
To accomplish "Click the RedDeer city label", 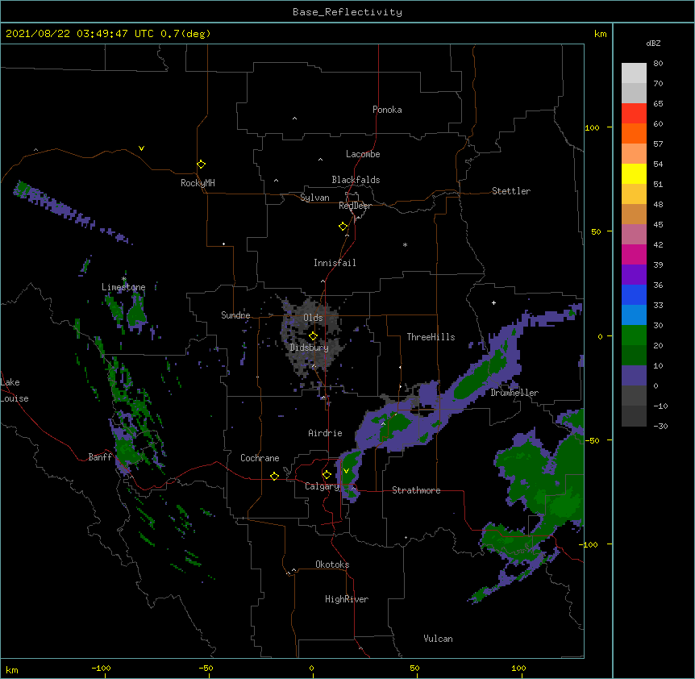I will (355, 206).
